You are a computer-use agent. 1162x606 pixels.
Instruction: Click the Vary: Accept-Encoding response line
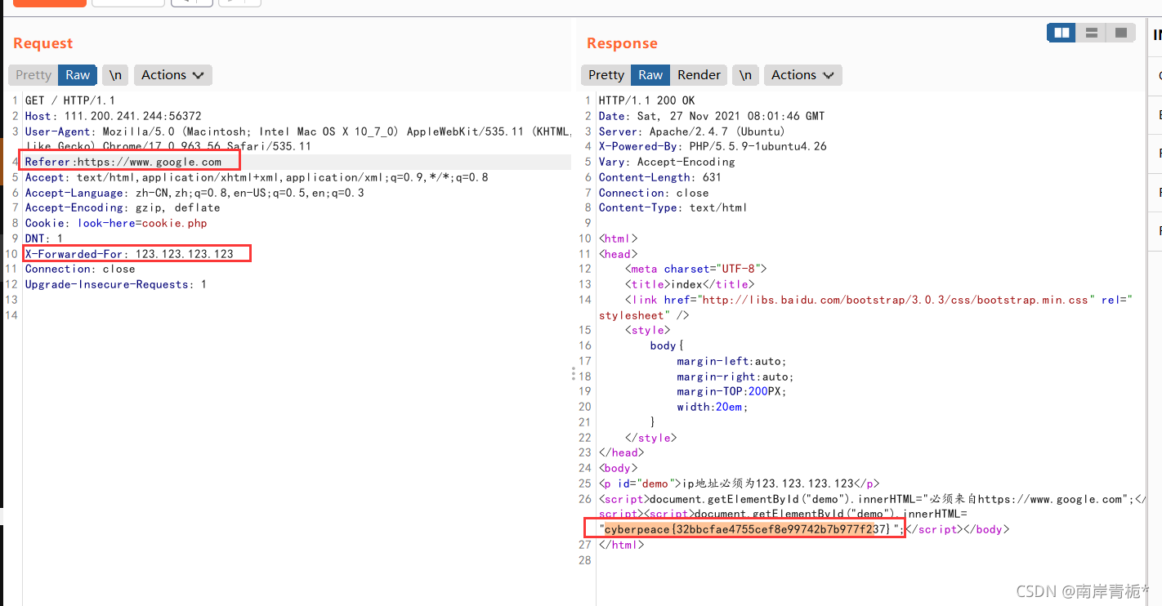667,162
